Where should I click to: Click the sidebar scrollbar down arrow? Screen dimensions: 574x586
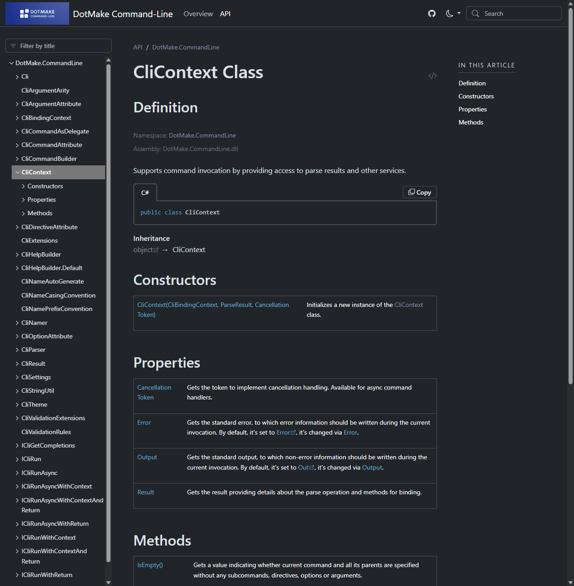coord(108,582)
